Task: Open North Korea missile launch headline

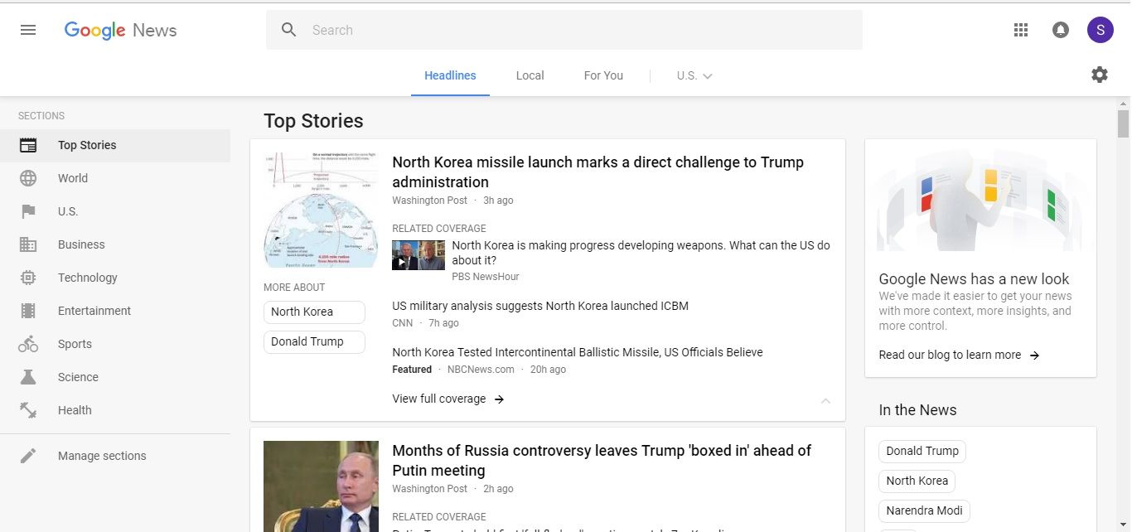Action: coord(597,172)
